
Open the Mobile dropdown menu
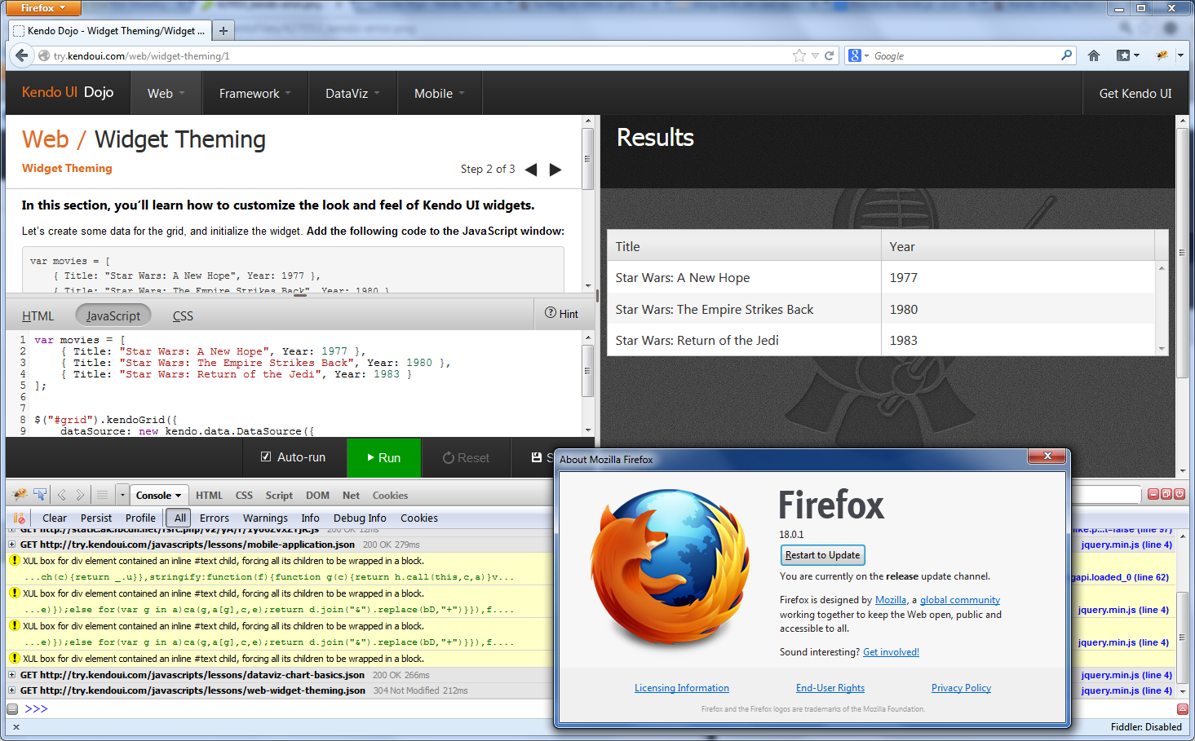click(440, 93)
